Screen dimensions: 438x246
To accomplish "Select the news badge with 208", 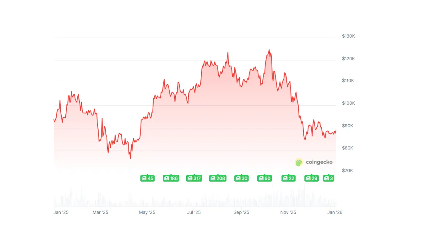I will 218,178.
